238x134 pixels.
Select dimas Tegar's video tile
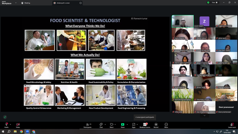click(205, 83)
